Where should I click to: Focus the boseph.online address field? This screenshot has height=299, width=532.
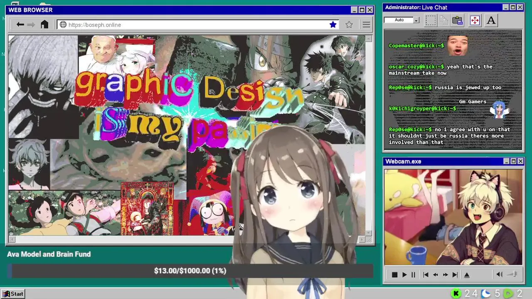pos(198,25)
